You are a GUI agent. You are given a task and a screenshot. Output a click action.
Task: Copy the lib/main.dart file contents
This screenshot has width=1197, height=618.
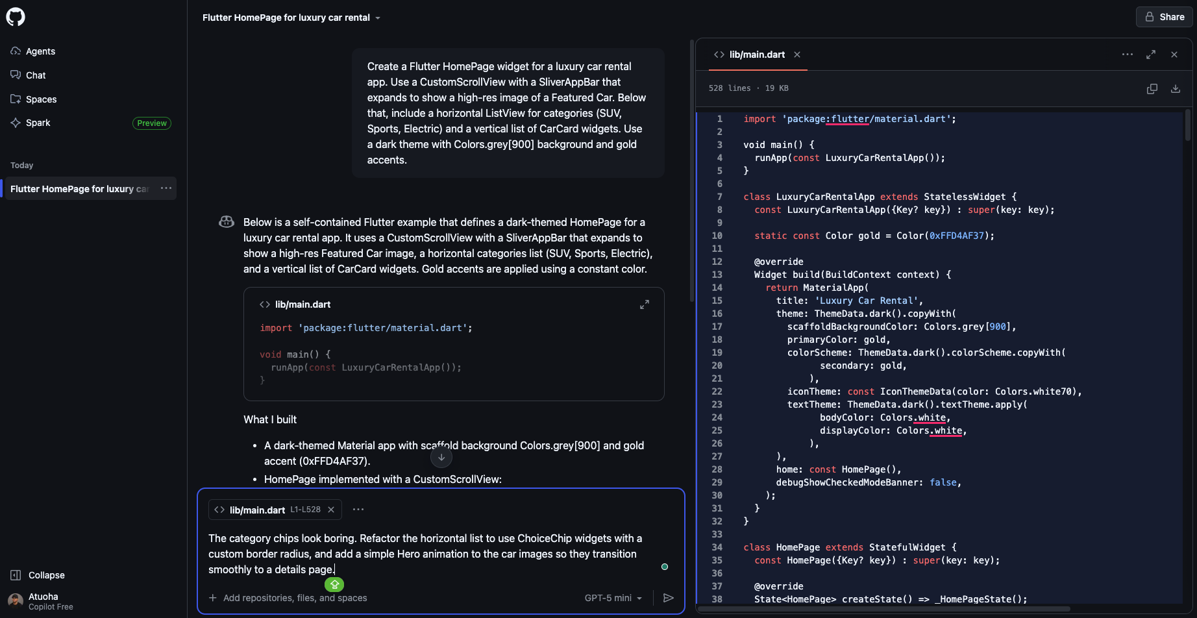[1152, 89]
